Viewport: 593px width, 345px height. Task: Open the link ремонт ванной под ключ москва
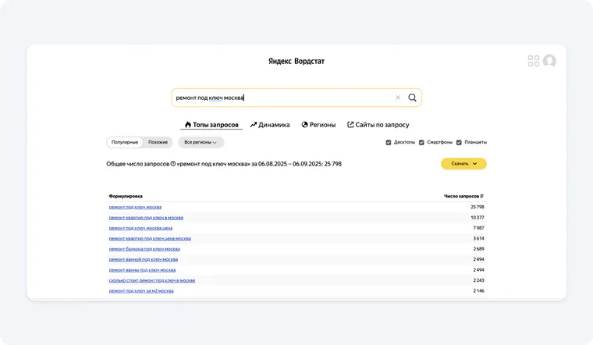144,259
